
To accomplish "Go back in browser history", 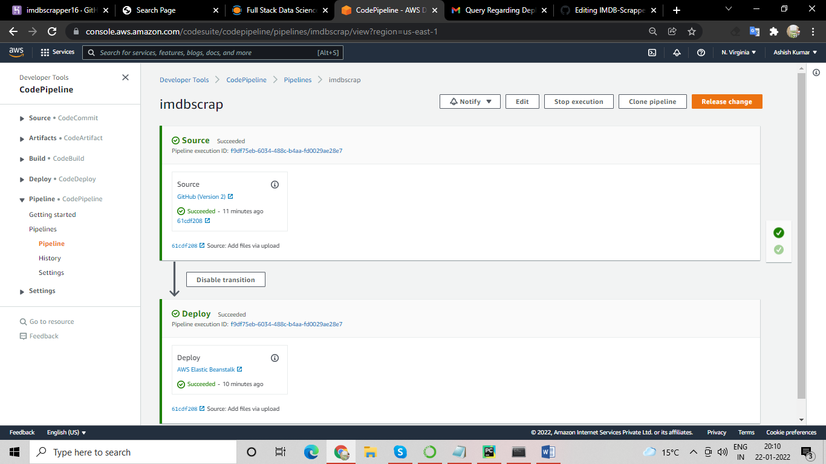I will tap(13, 31).
